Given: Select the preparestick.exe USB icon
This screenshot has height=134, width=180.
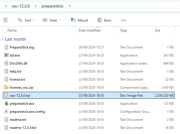Looking at the screenshot, I should 7,103.
